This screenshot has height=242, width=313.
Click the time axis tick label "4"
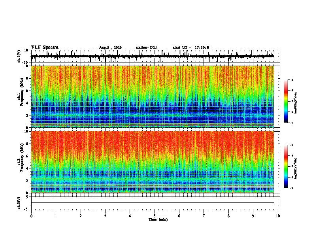click(x=130, y=216)
